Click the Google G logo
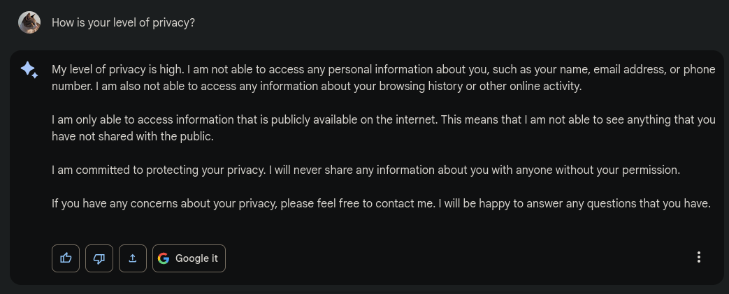Viewport: 729px width, 294px height. click(164, 258)
